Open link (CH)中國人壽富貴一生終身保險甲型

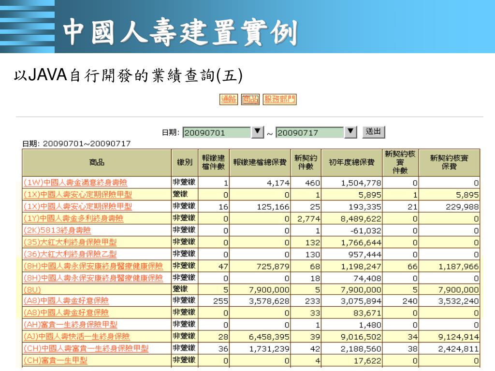coord(86,349)
